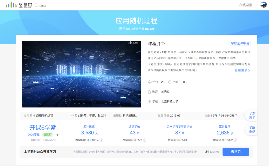Click the 21 公众已学 count

pyautogui.click(x=212, y=152)
